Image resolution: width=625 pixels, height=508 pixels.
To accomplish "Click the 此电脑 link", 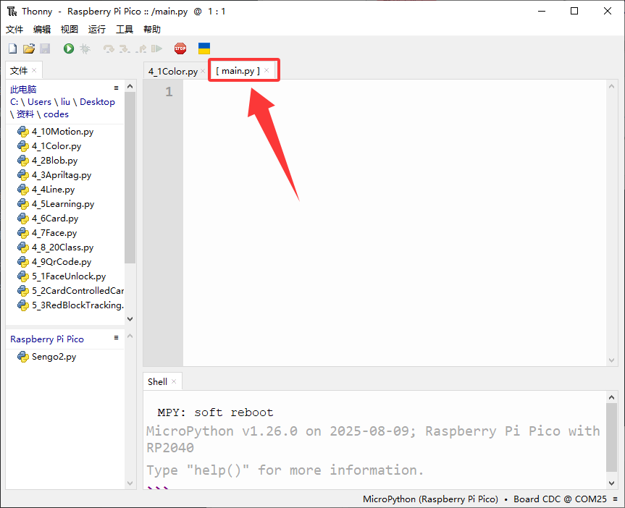I will coord(23,89).
